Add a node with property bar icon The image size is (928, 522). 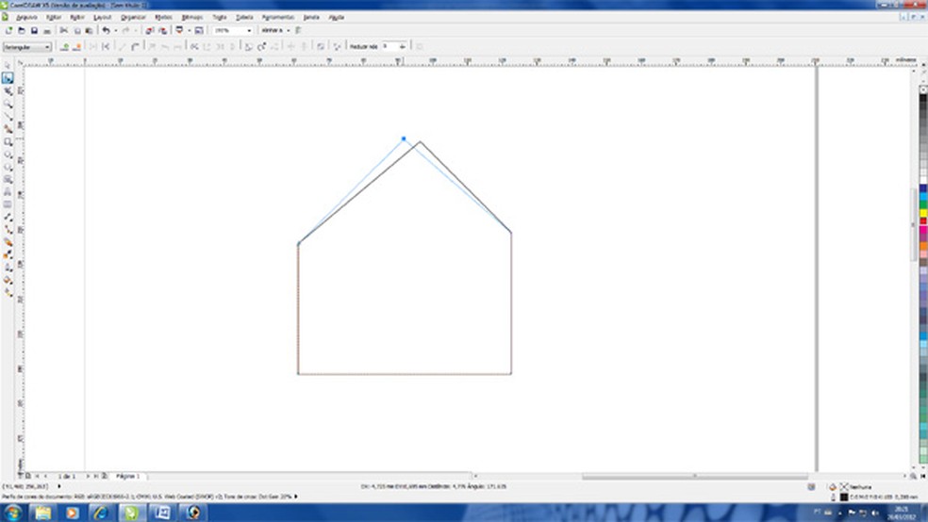click(x=64, y=46)
